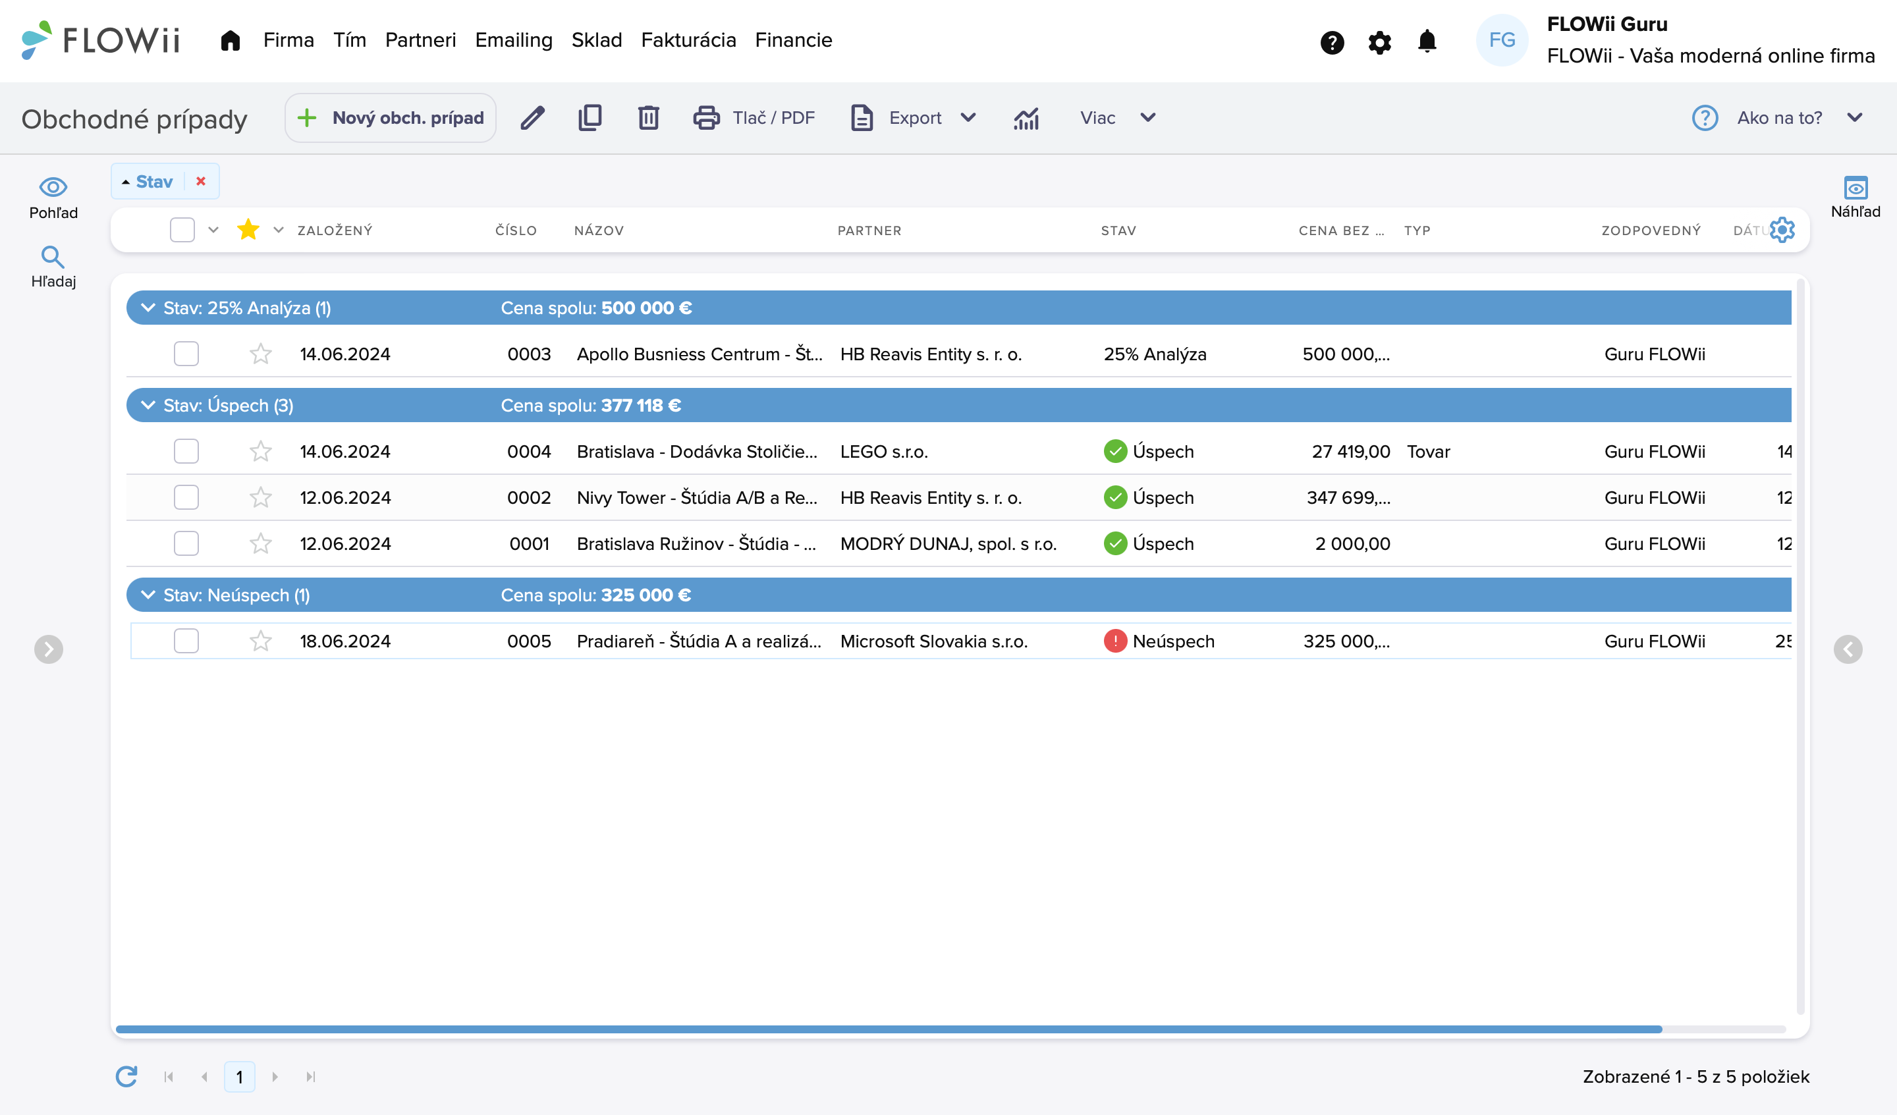Open the Tím menu
The image size is (1897, 1115).
[x=350, y=40]
